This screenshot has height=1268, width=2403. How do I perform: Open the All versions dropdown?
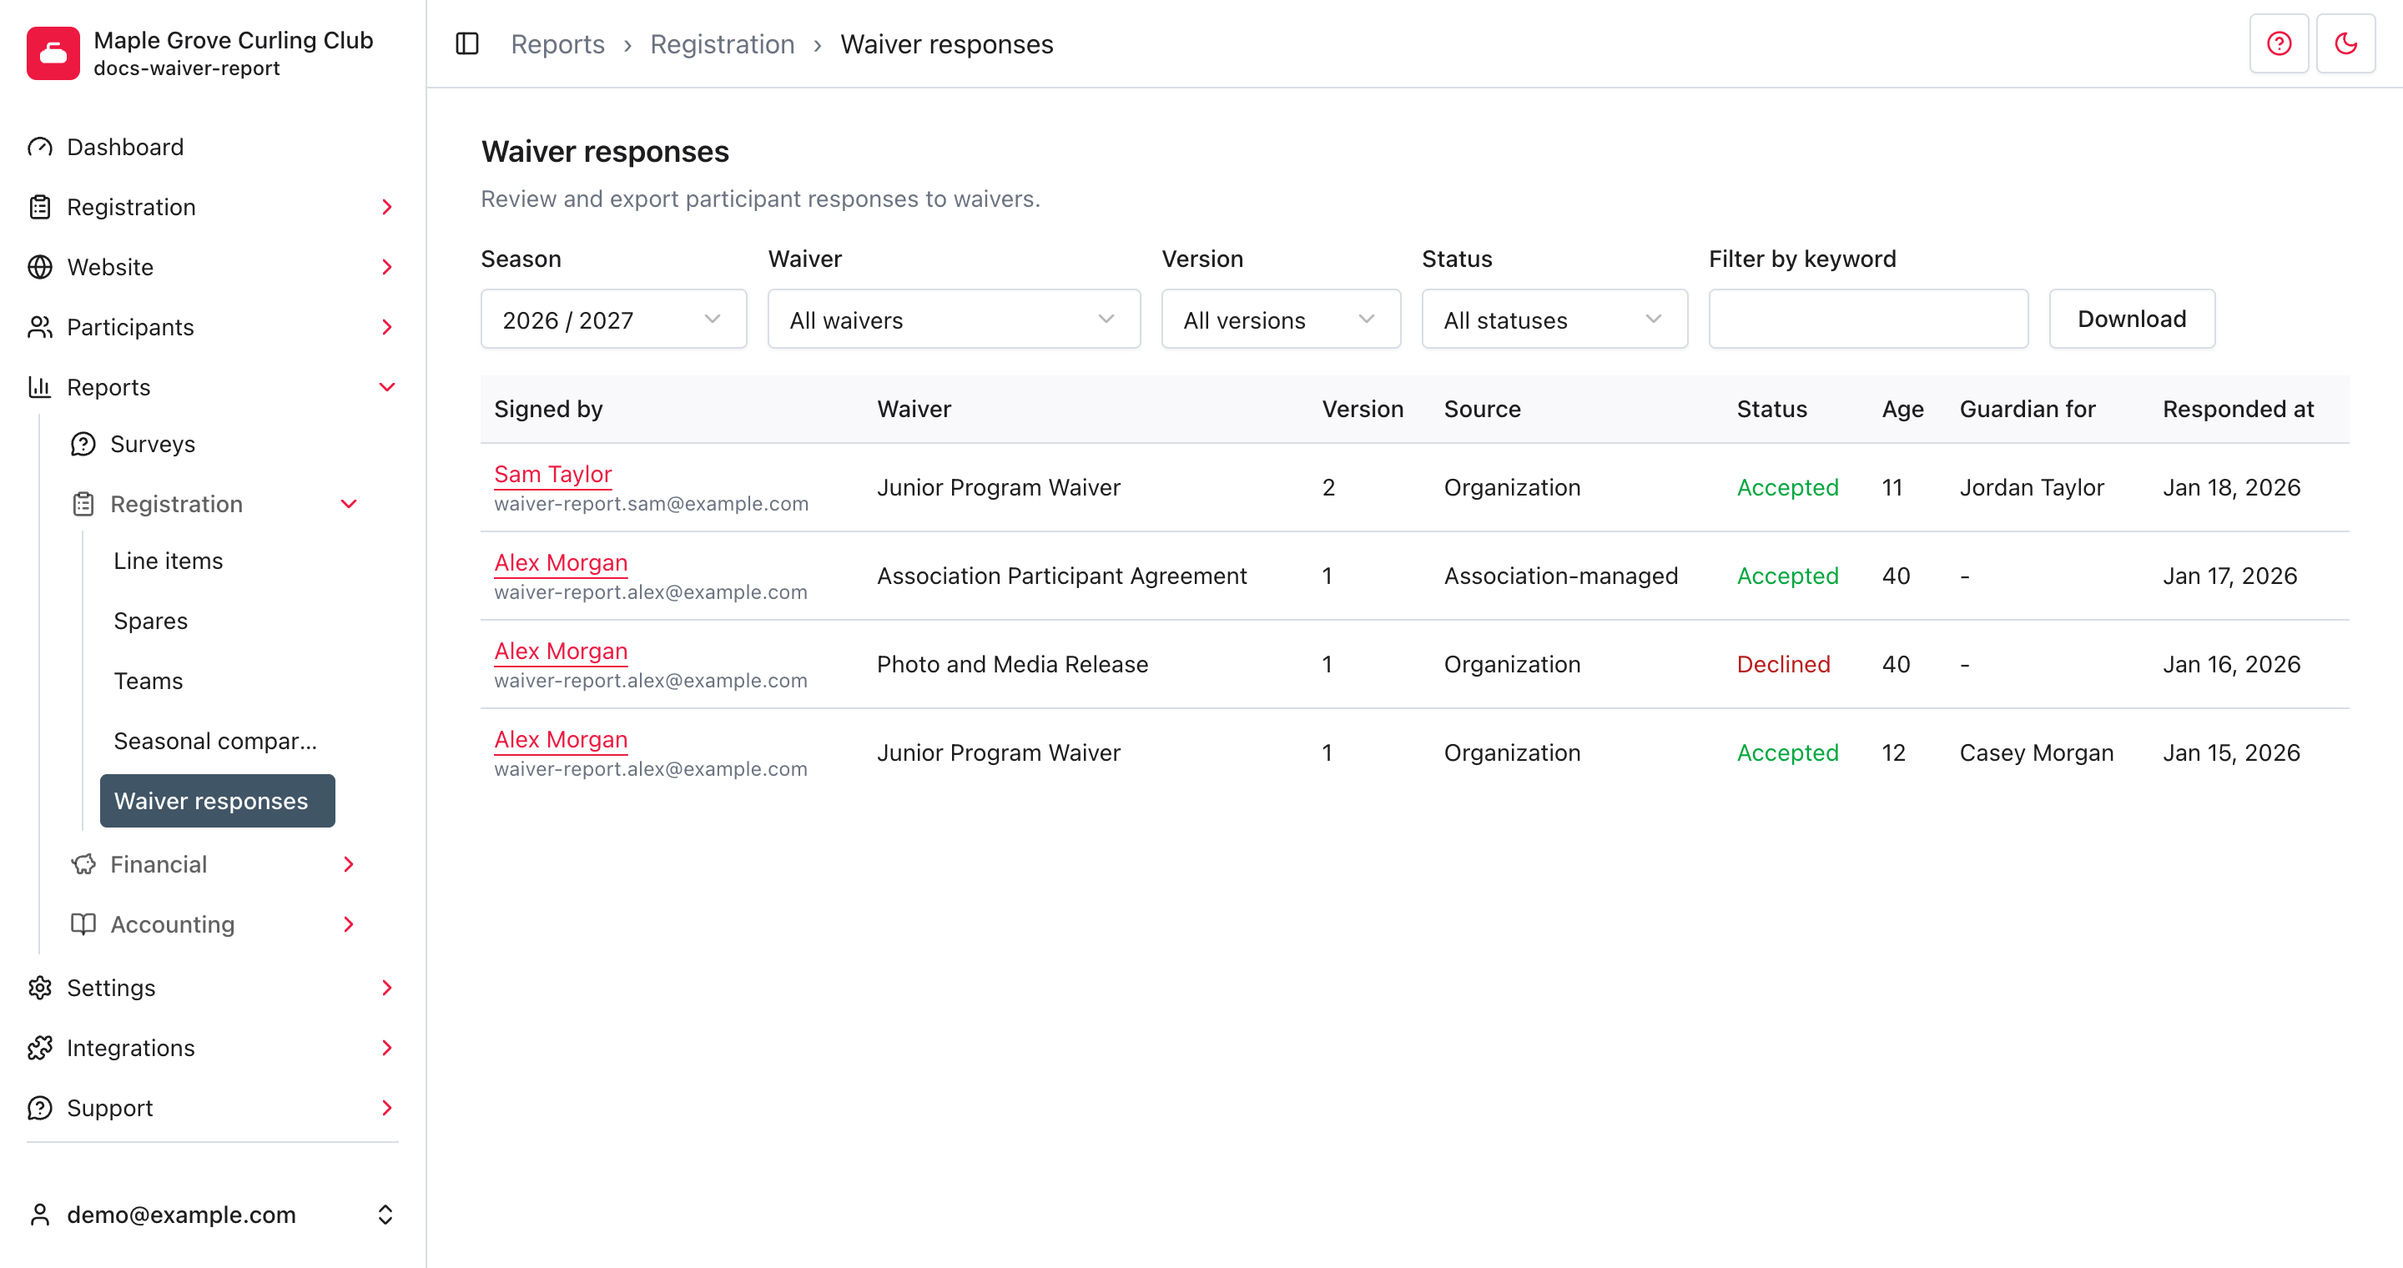pyautogui.click(x=1281, y=319)
